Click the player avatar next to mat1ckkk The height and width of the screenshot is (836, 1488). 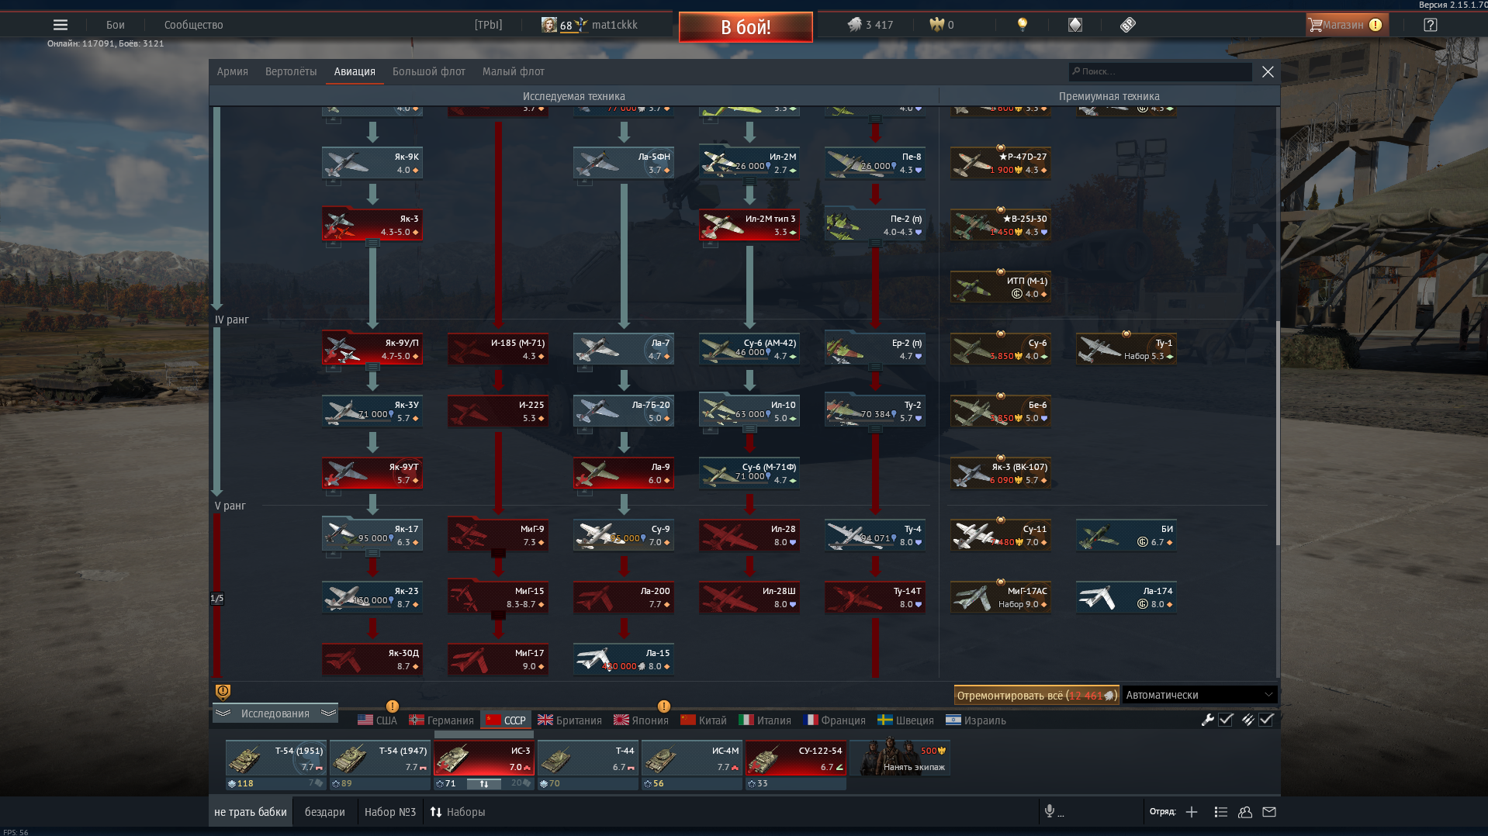[549, 25]
